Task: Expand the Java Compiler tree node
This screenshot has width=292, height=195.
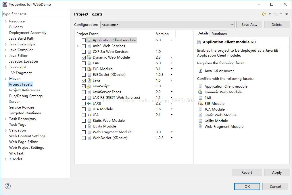Action: click(5, 50)
